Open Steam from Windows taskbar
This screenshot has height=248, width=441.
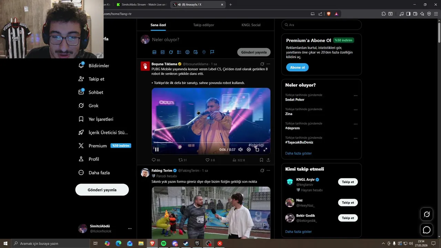click(186, 244)
